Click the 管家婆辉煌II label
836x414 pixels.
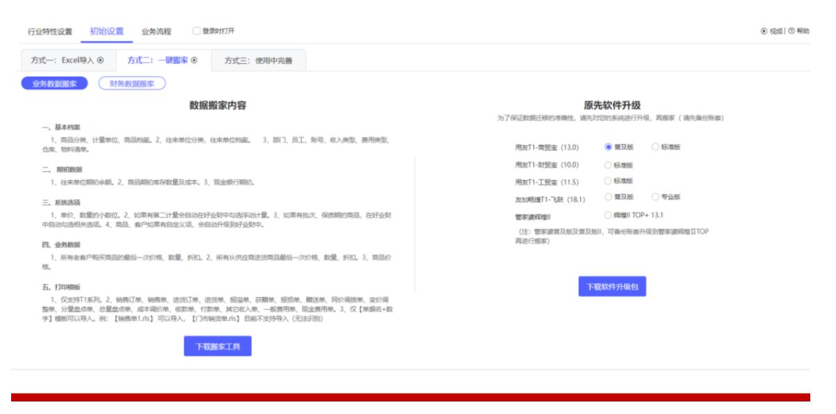pyautogui.click(x=533, y=216)
